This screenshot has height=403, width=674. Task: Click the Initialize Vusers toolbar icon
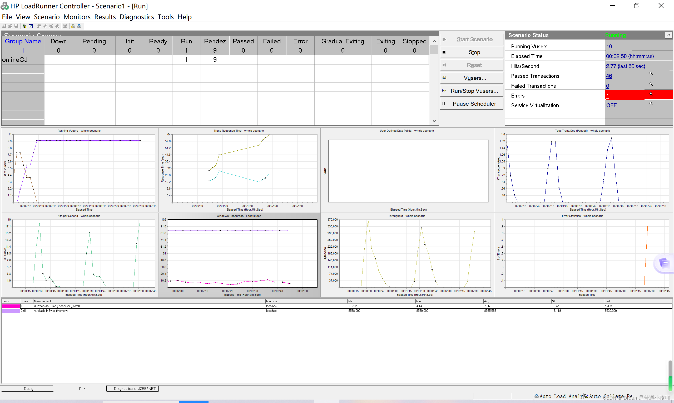pyautogui.click(x=39, y=26)
